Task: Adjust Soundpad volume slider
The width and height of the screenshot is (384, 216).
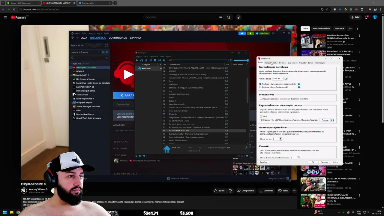Action: tap(241, 60)
